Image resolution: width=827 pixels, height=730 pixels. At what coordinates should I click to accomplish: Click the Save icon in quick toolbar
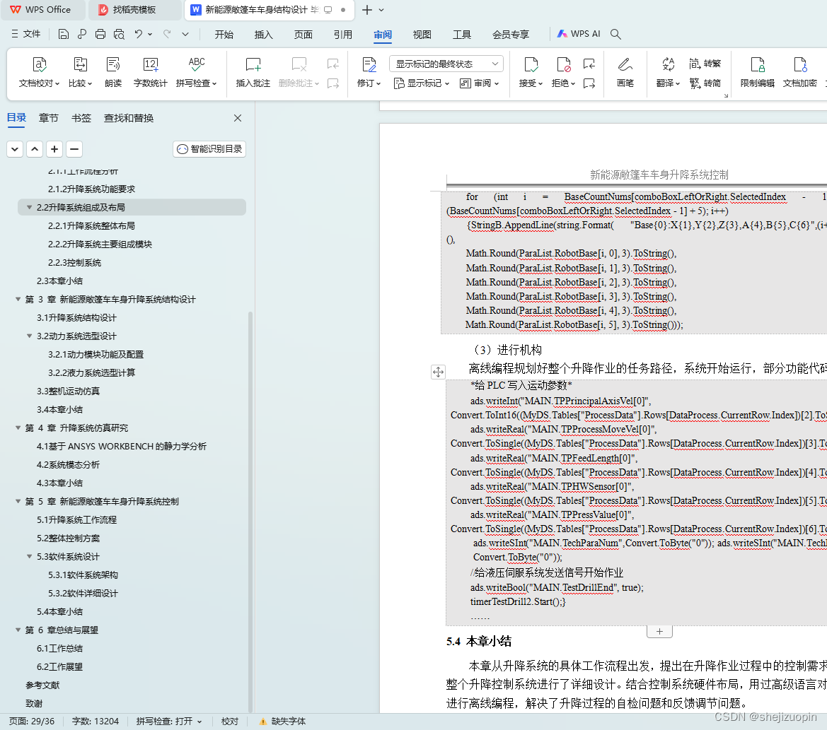click(x=63, y=34)
